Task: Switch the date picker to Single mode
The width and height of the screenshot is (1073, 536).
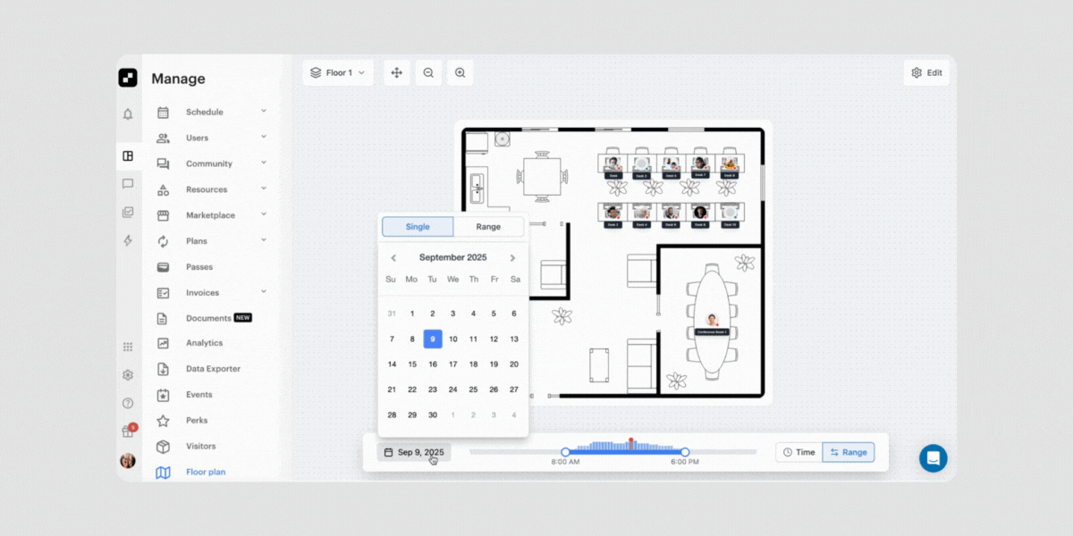Action: 417,226
